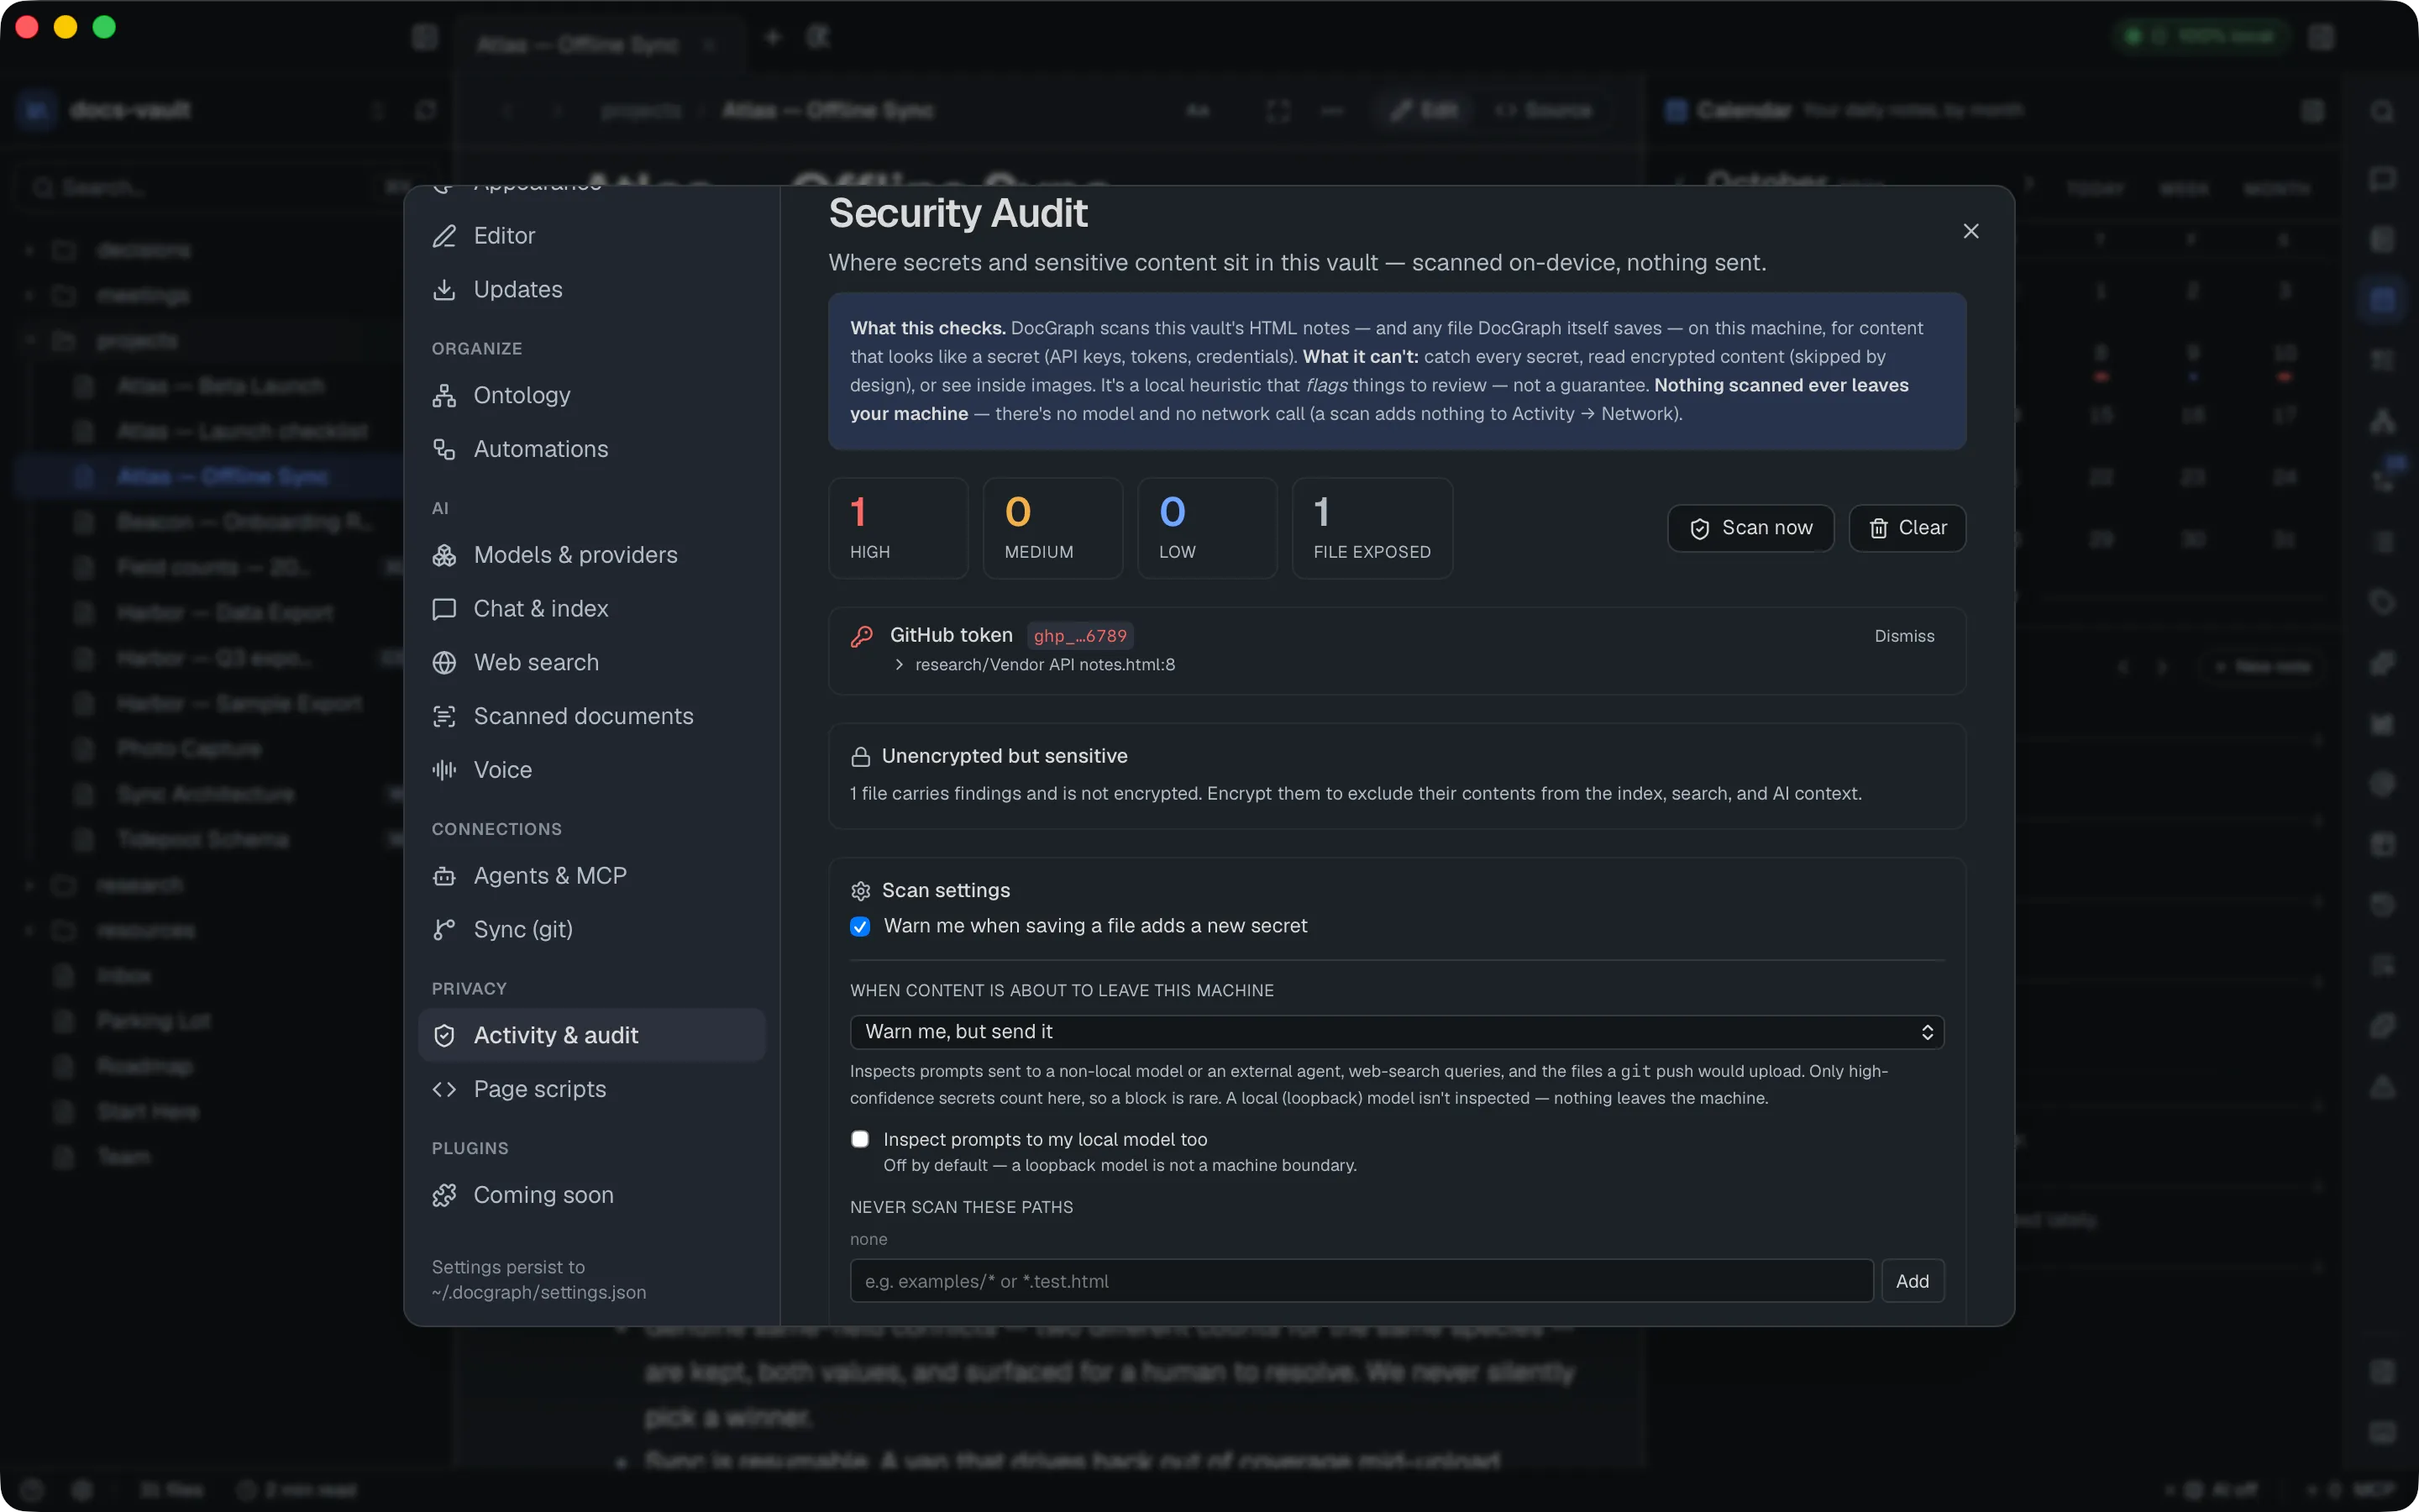Open Automations settings

point(592,450)
